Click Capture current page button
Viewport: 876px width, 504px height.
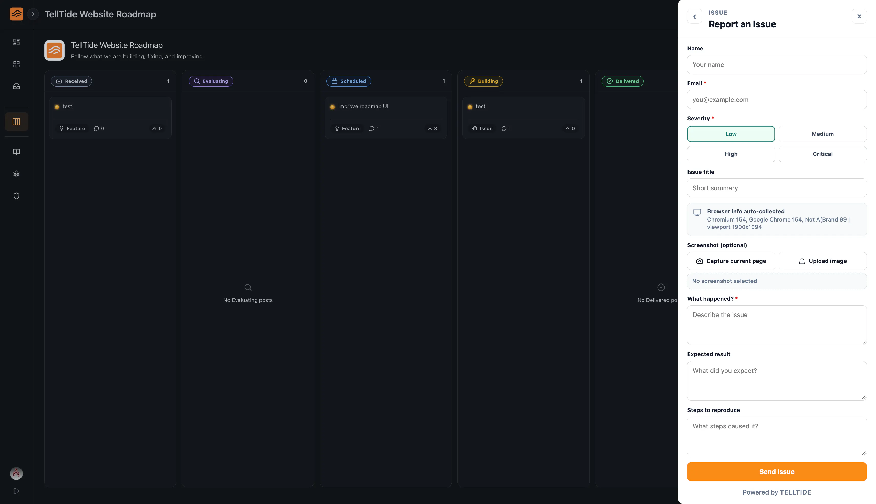[x=731, y=261]
